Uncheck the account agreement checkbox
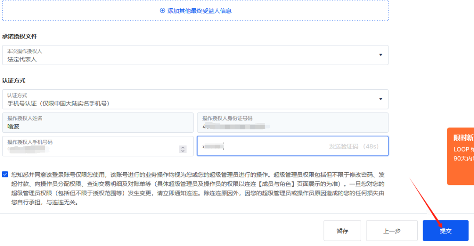This screenshot has width=474, height=246. click(5, 174)
